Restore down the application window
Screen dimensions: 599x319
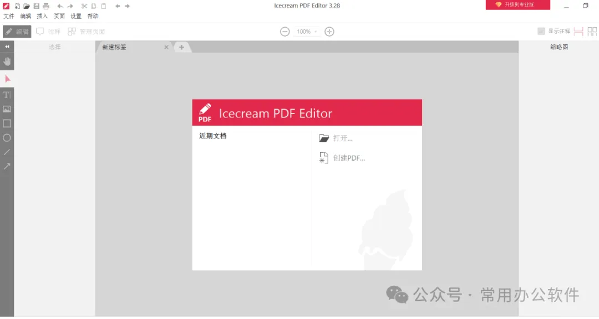tap(585, 6)
